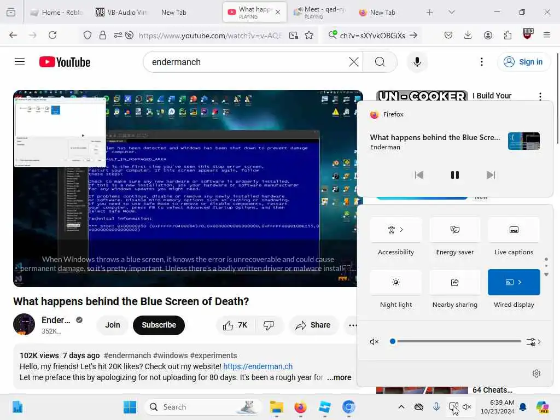Viewport: 560px width, 420px height.
Task: Open Enderman channel avatar
Action: point(24,325)
